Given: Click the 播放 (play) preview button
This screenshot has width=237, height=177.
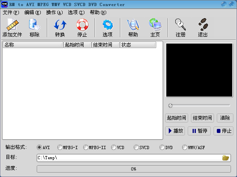Looking at the screenshot, I should click(x=175, y=131).
